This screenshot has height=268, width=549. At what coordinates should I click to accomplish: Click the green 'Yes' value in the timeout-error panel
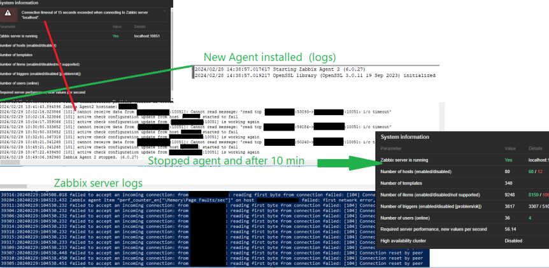coord(115,36)
